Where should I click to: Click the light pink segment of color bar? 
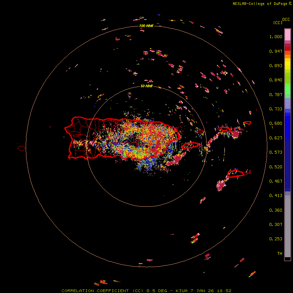point(287,35)
